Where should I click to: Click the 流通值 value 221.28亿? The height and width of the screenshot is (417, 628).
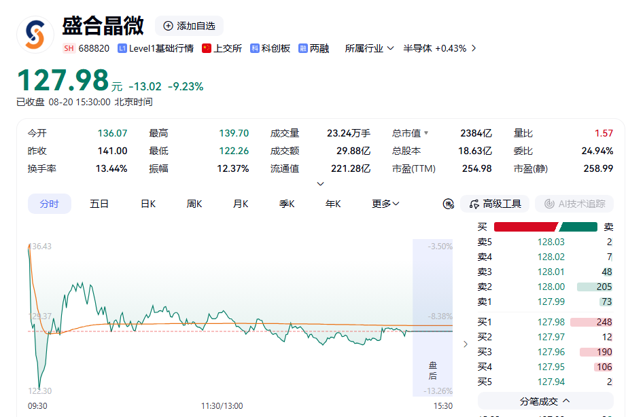pos(351,168)
